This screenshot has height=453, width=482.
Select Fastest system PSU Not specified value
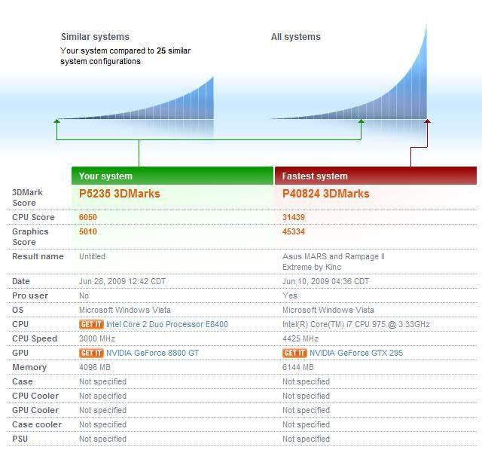pos(307,439)
